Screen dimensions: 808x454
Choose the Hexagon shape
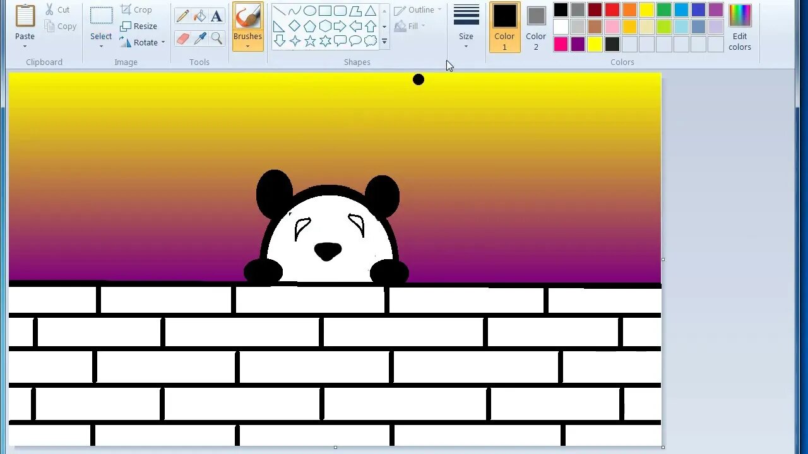tap(324, 26)
